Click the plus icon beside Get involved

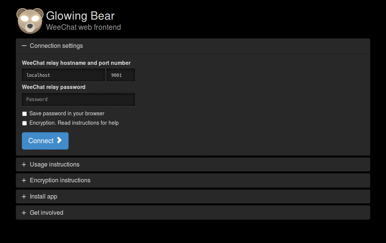(24, 212)
